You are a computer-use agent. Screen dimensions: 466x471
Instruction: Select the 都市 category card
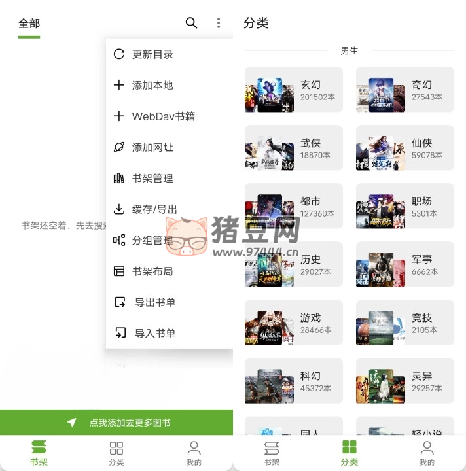tap(294, 206)
